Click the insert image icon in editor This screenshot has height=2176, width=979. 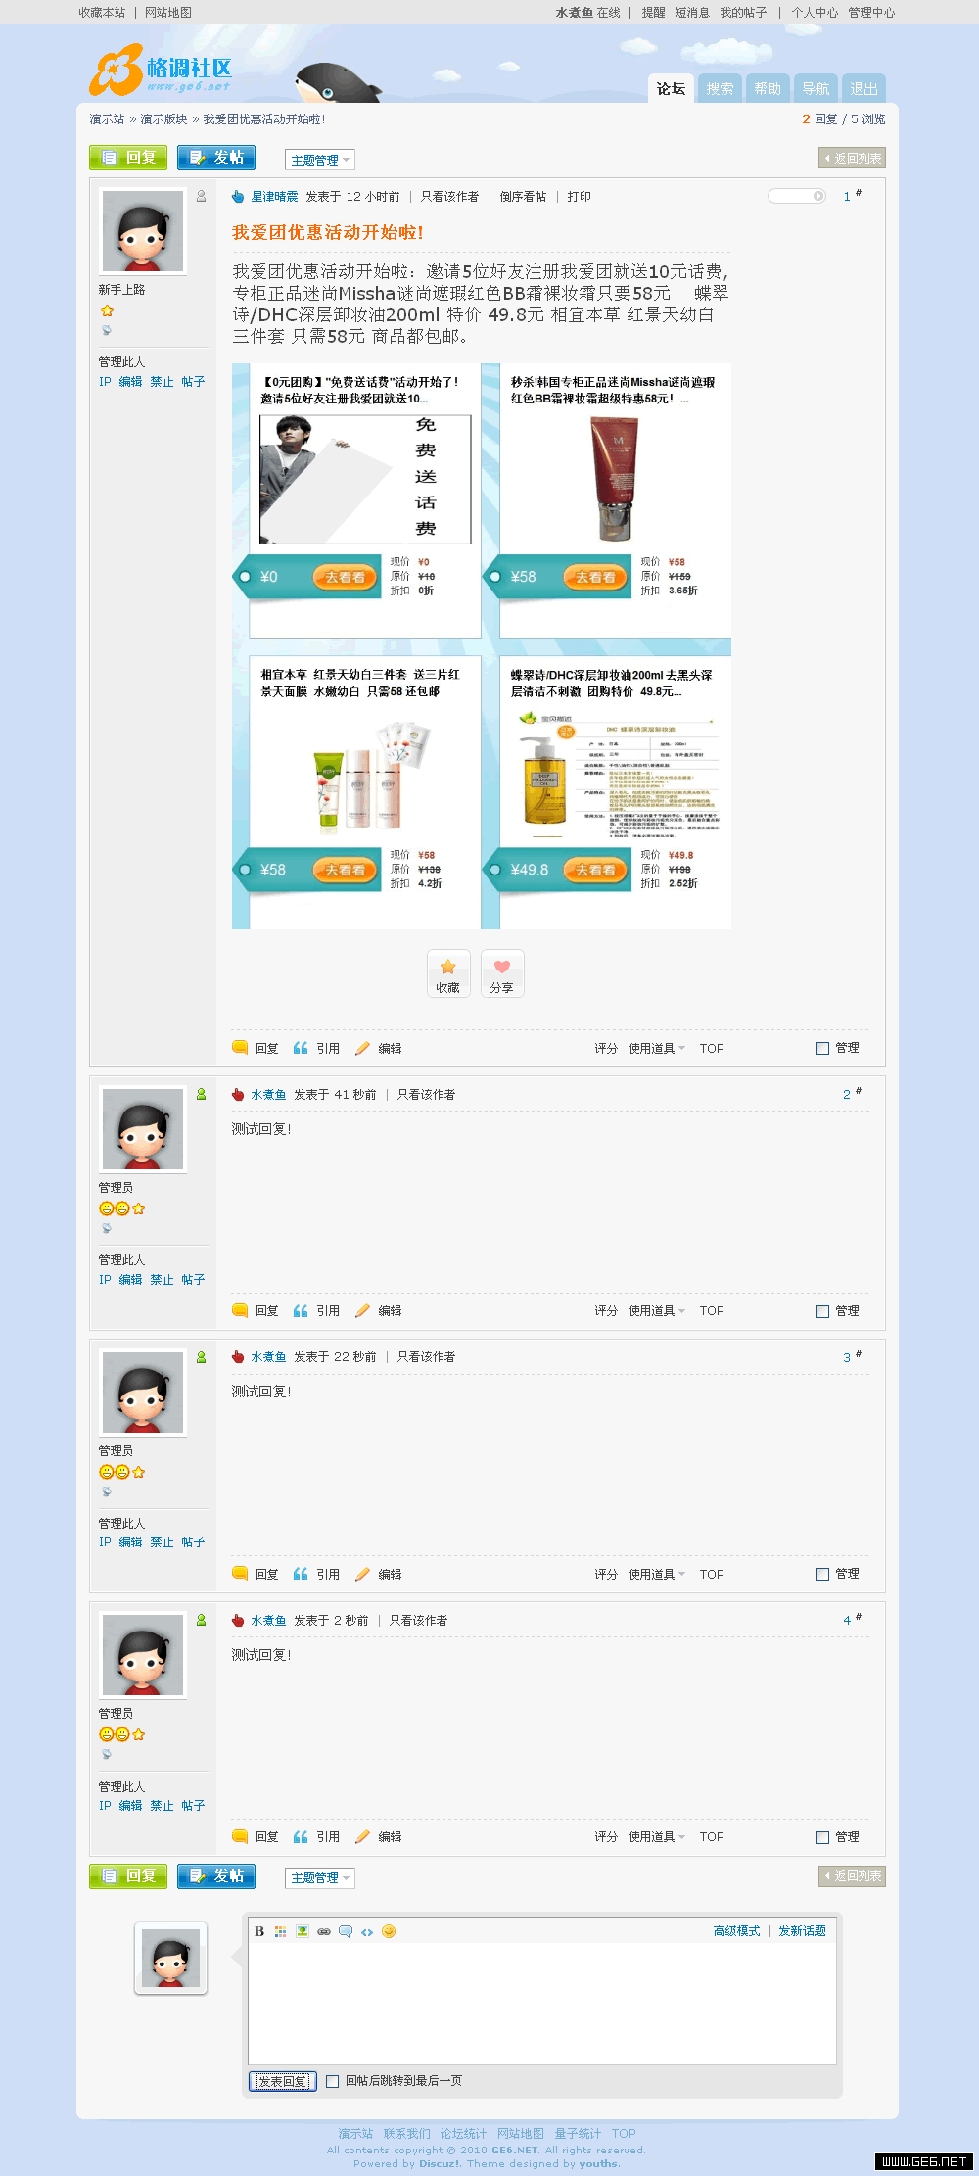(x=303, y=1931)
